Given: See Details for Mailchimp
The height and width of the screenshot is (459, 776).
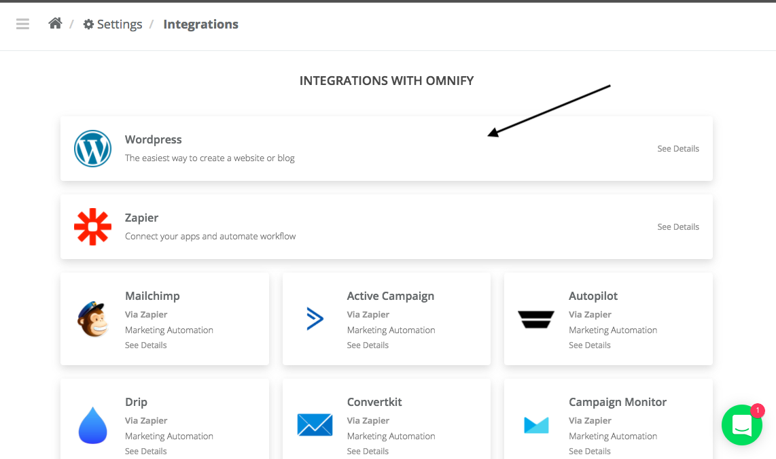Looking at the screenshot, I should click(x=145, y=345).
